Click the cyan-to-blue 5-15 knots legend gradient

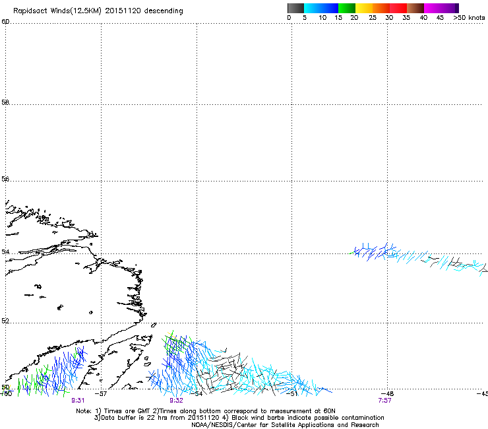pos(321,8)
